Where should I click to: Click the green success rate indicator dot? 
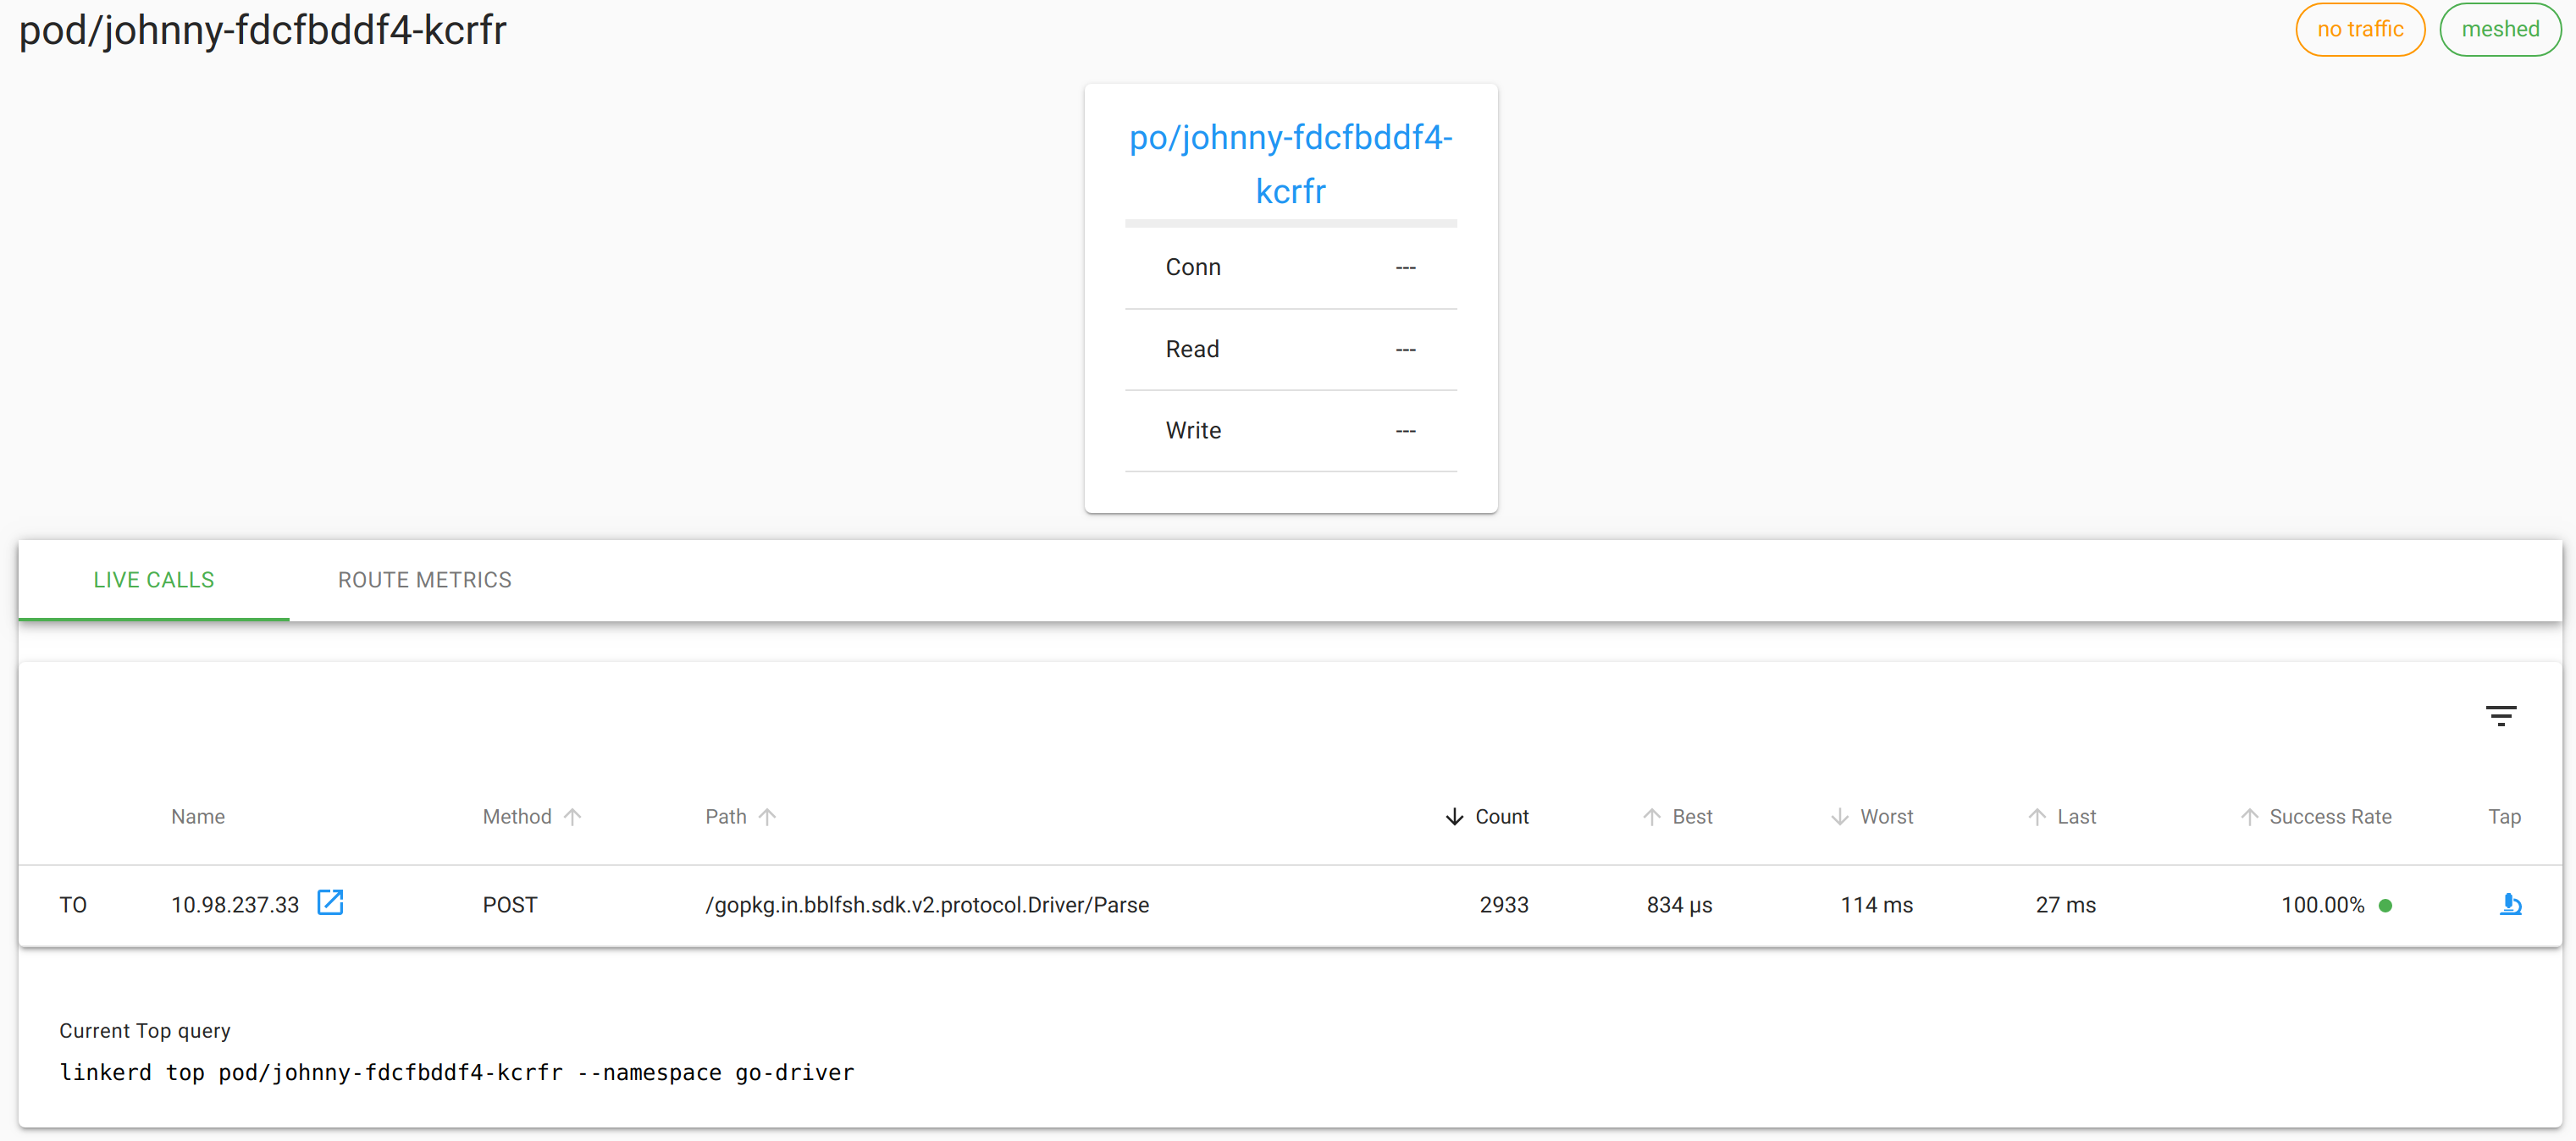(2385, 905)
